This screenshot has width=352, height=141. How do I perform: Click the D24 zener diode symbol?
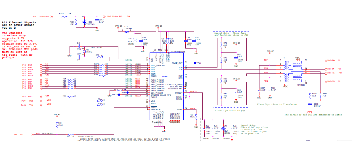click(84, 22)
